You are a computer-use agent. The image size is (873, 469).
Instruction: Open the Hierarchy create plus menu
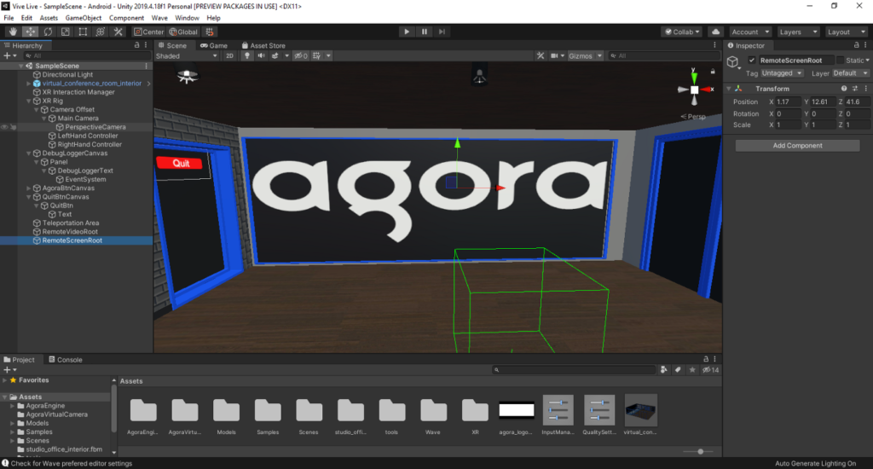click(9, 55)
